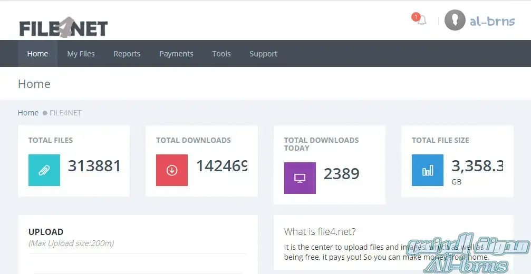Image resolution: width=531 pixels, height=274 pixels.
Task: Click the TOTAL DOWNLOADS TODAY heading
Action: [x=321, y=144]
